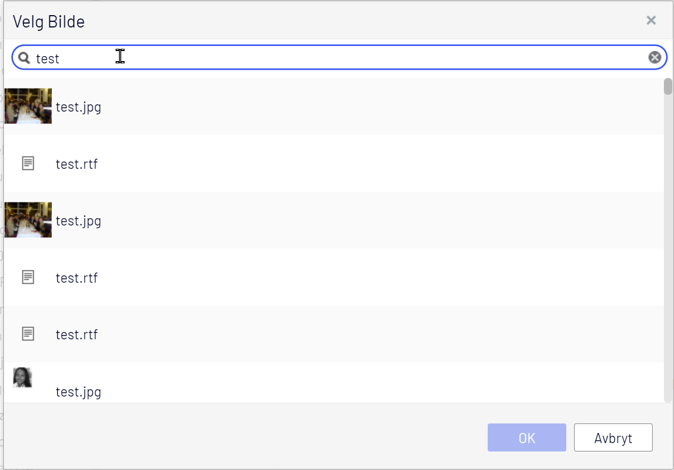Choose the second test.jpg file name
Viewport: 674px width, 470px height.
[x=79, y=220]
